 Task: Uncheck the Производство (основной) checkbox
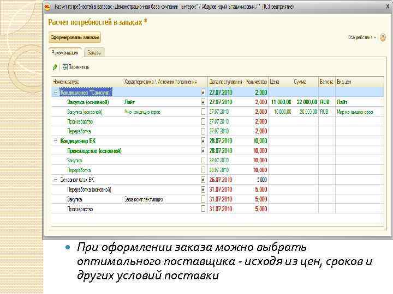(203, 151)
